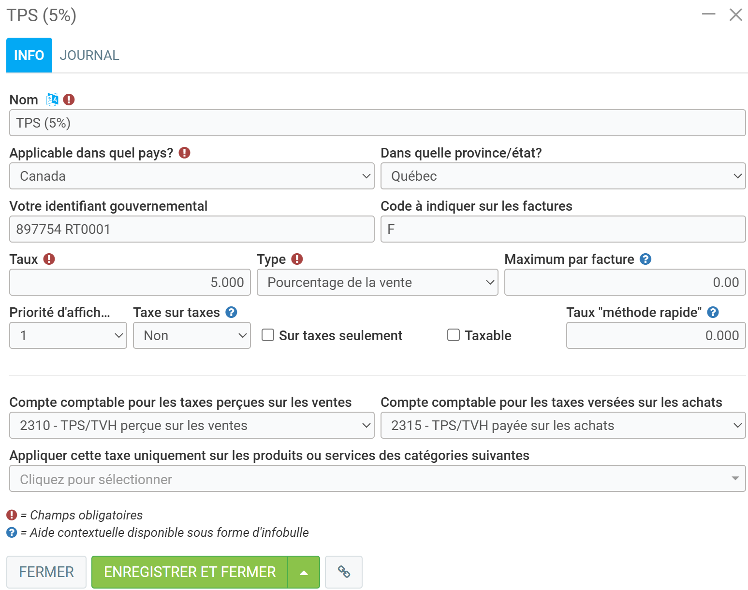The height and width of the screenshot is (590, 748).
Task: Click the required-field icon beside Type label
Action: pos(297,259)
